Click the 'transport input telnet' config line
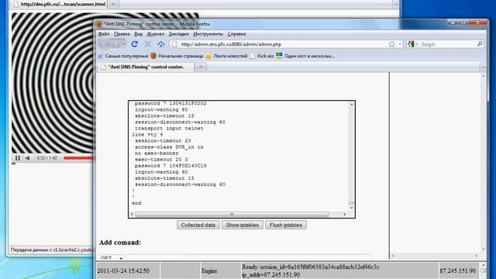Image resolution: width=496 pixels, height=279 pixels. click(x=169, y=128)
